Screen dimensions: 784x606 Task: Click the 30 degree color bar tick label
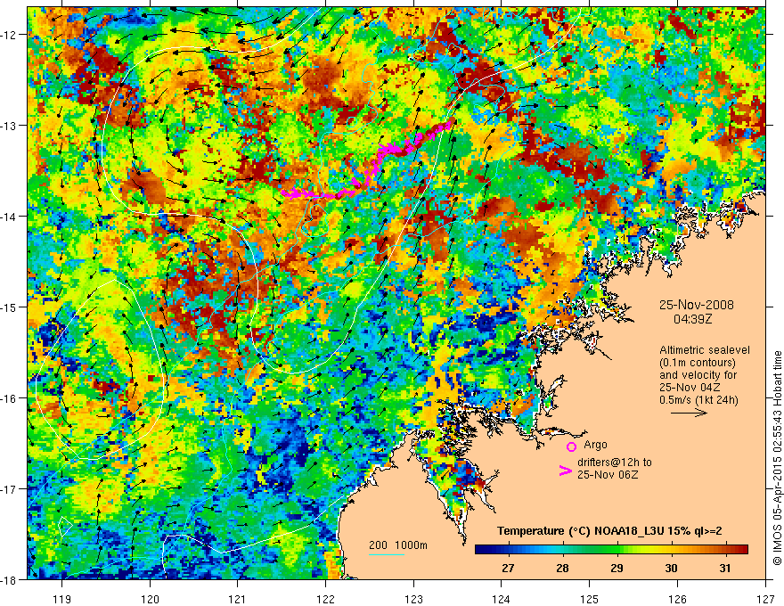click(x=671, y=568)
